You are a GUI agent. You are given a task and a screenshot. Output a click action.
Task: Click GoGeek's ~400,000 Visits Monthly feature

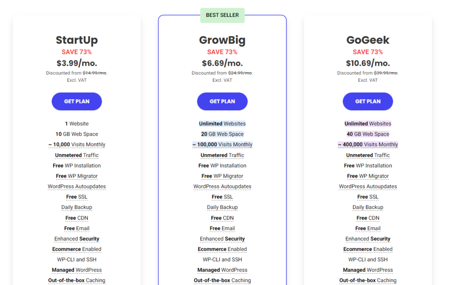point(368,144)
